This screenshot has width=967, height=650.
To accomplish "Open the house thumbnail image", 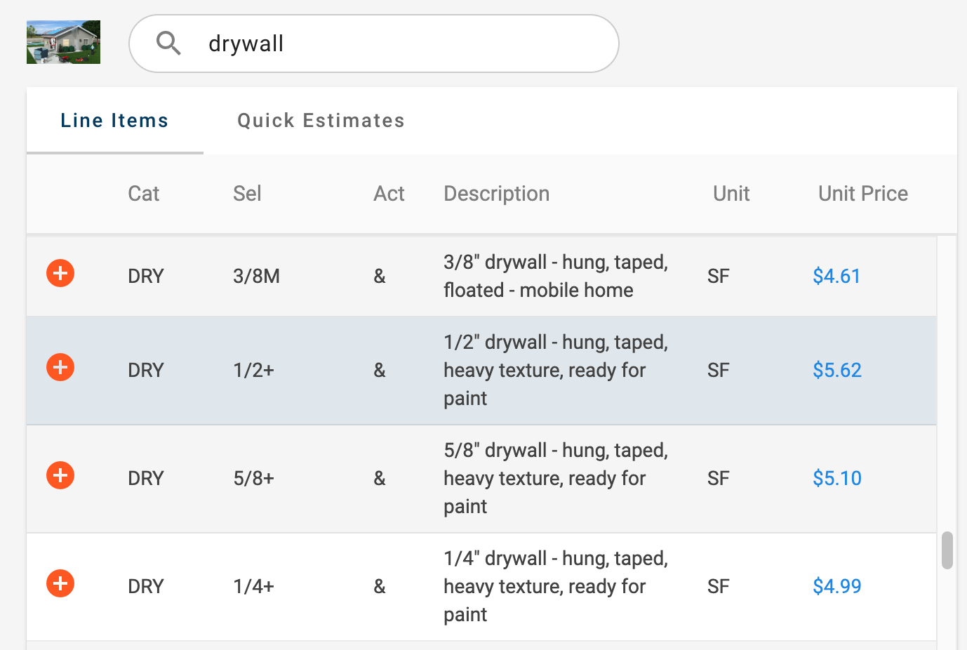I will [x=63, y=42].
